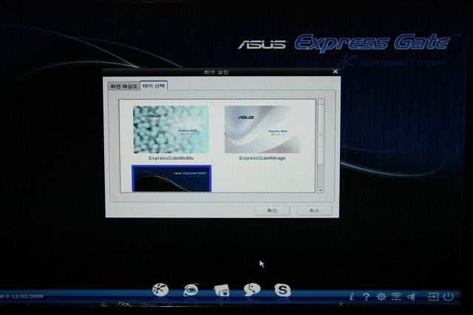Click the ExpressGateBioBlu label text

(171, 157)
